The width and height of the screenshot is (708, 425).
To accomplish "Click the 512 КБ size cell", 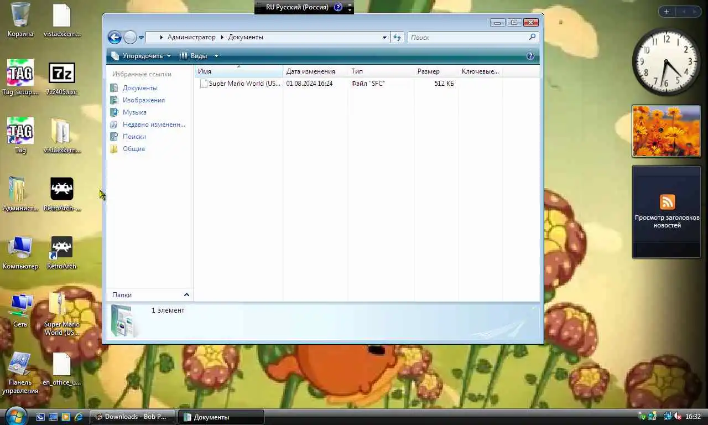I will [444, 84].
